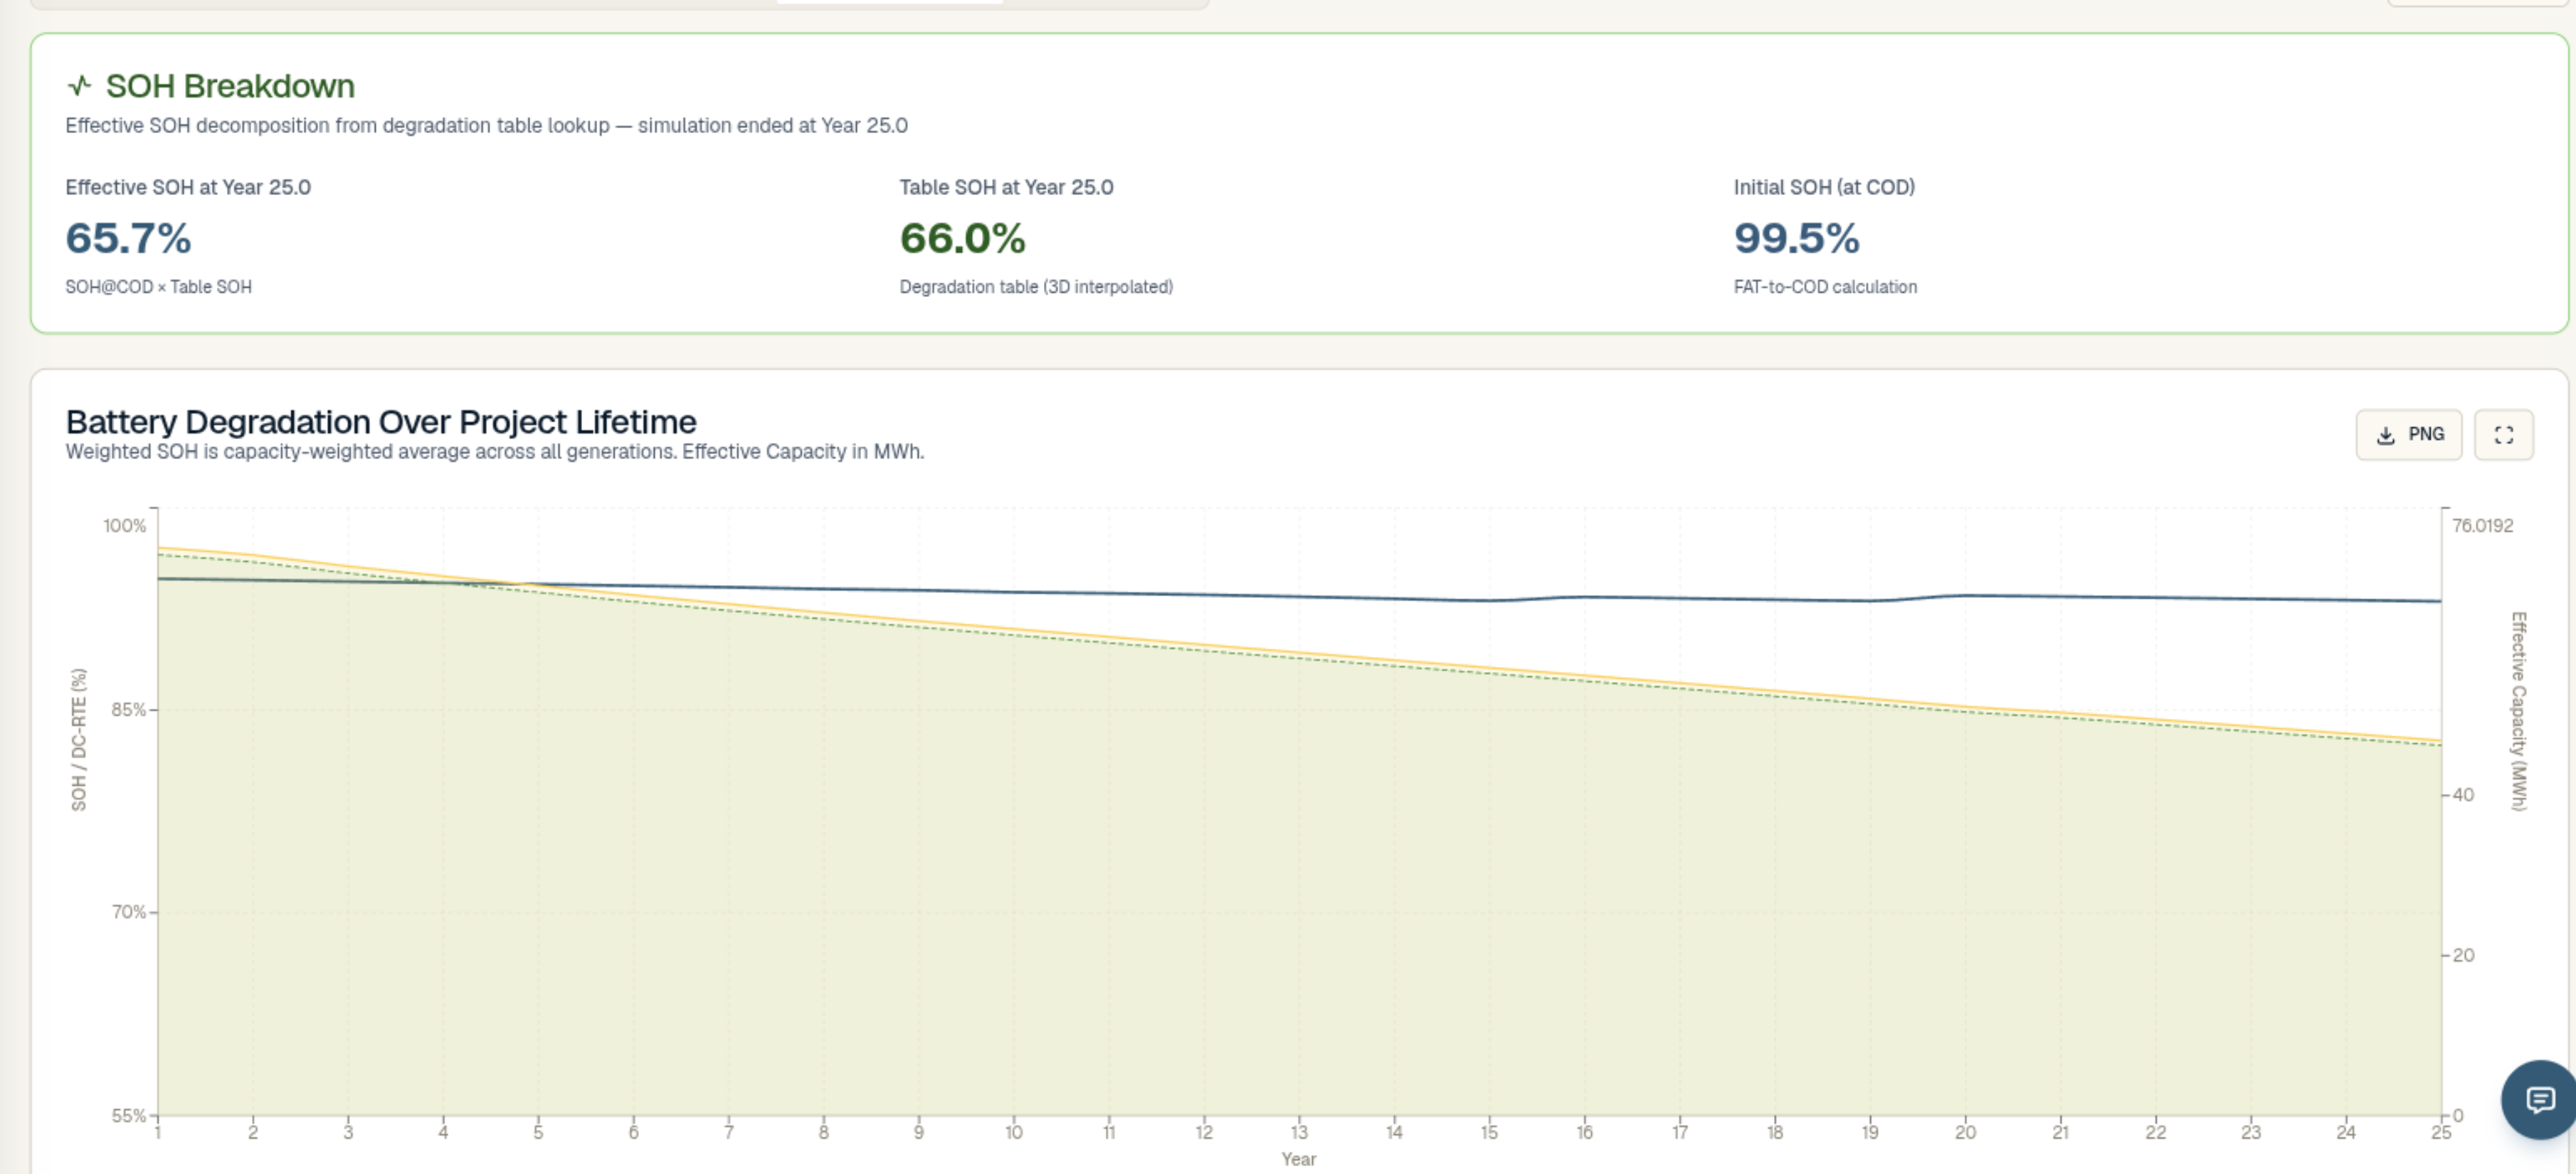Click the Degradation table (3D interpolated) caption
This screenshot has height=1174, width=2576.
point(1036,286)
